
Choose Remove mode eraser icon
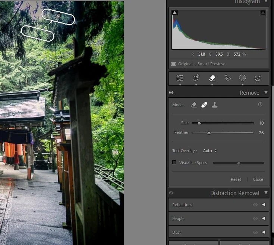[x=194, y=105]
